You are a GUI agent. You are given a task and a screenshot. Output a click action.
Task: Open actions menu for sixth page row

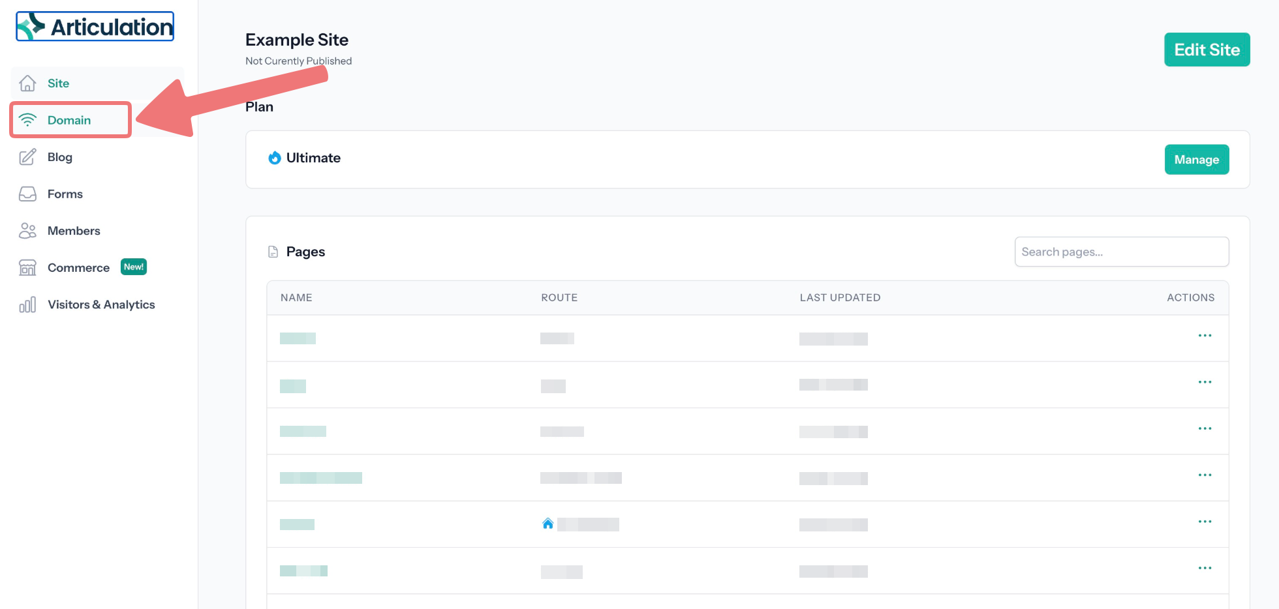[1205, 568]
